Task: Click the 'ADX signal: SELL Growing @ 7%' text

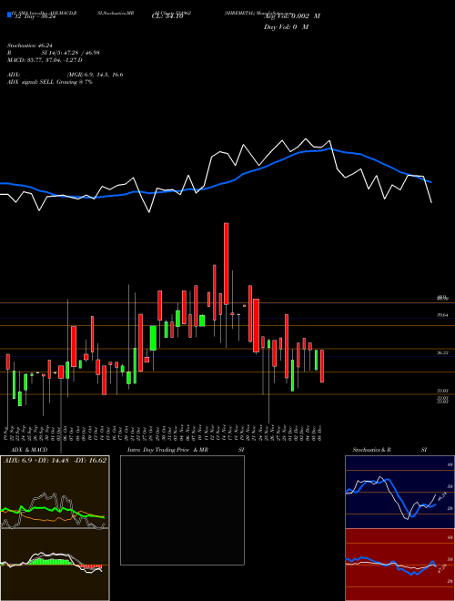Action: [50, 82]
